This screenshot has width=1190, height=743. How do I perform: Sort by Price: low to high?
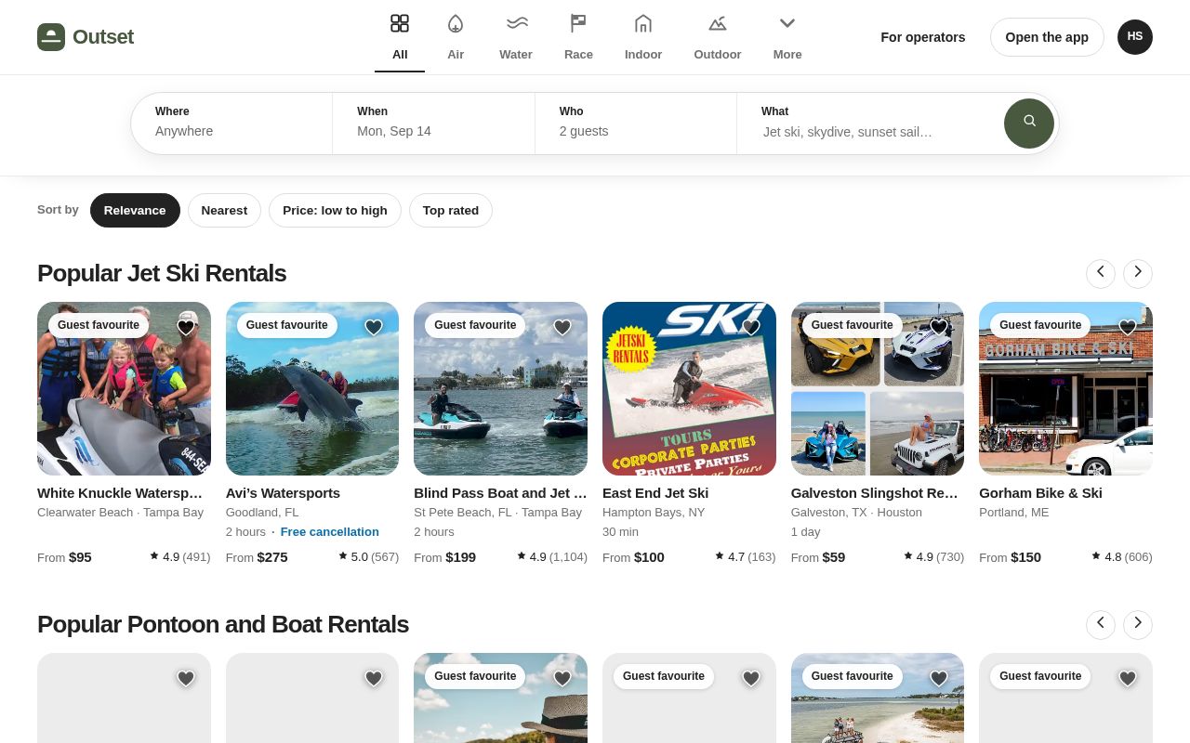click(335, 210)
